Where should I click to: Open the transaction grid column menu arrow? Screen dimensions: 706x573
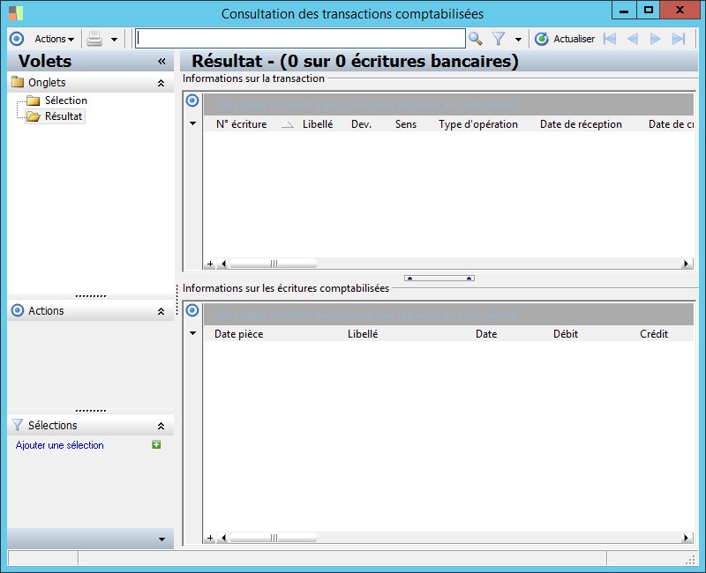click(x=192, y=123)
